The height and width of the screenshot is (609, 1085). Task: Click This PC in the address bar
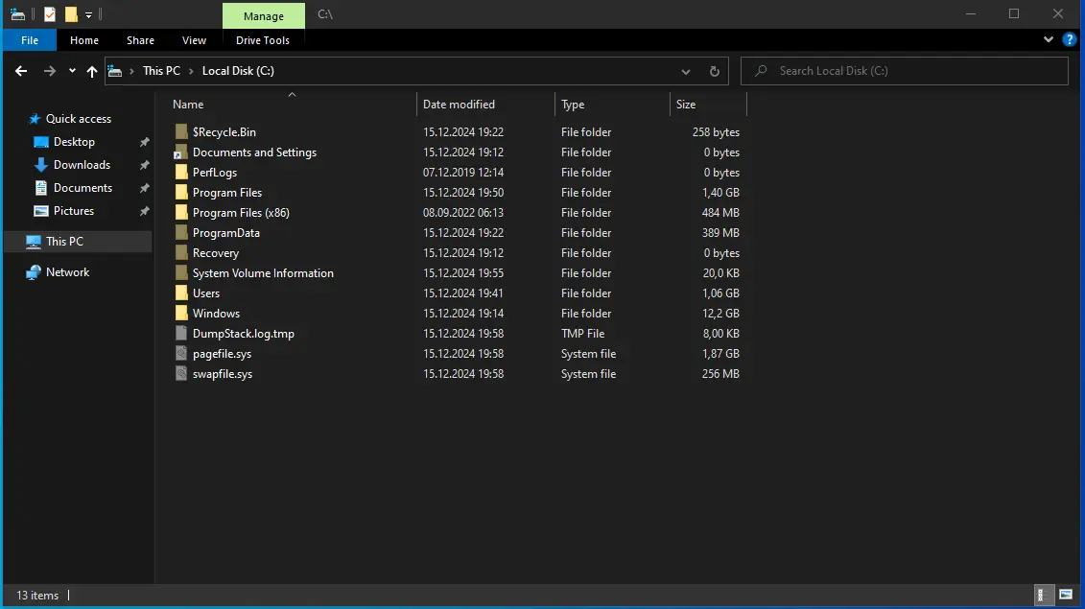click(161, 71)
